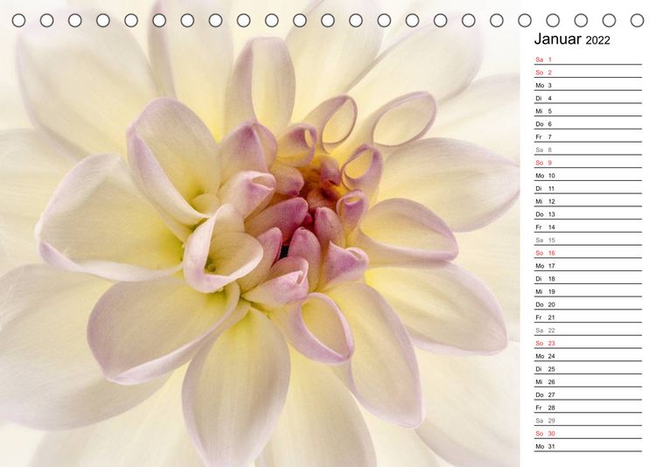The height and width of the screenshot is (467, 656).
Task: Select the 'Mo 17' calendar row
Action: (x=588, y=266)
